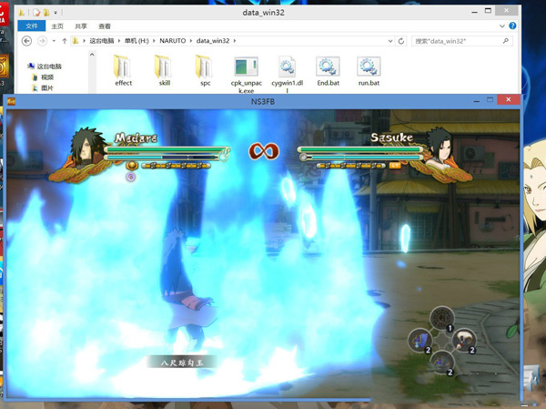Expand the ribbon chevron

501,26
